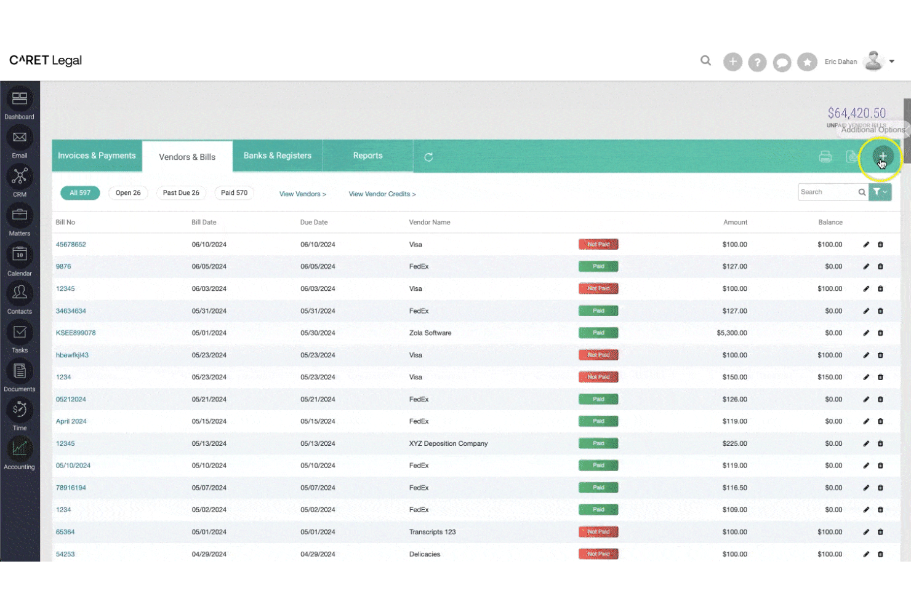Screen dimensions: 911x607
Task: Switch to the Open 26 bills filter
Action: coord(128,192)
